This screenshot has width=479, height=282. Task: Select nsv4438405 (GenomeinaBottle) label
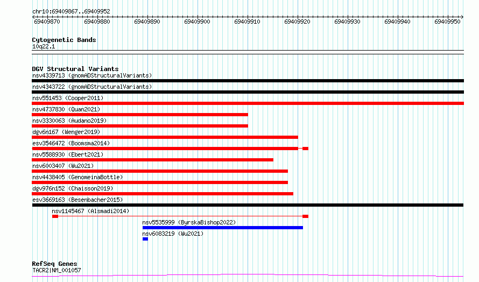(78, 177)
